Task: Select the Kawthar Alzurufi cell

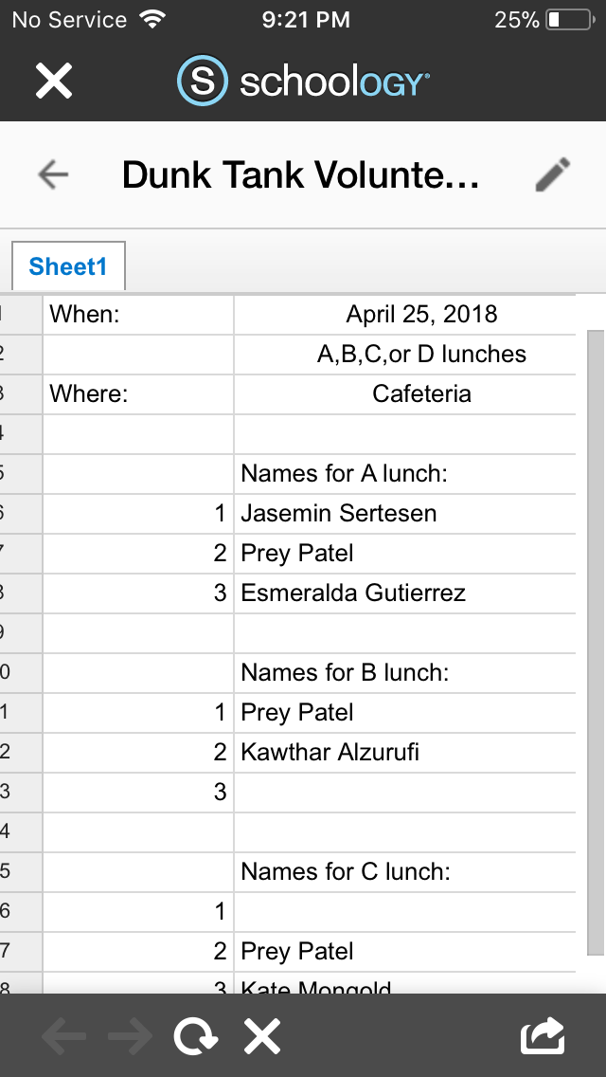Action: coord(404,753)
